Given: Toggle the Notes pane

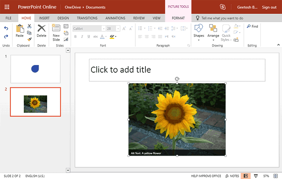Looking at the screenshot, I should tap(232, 176).
